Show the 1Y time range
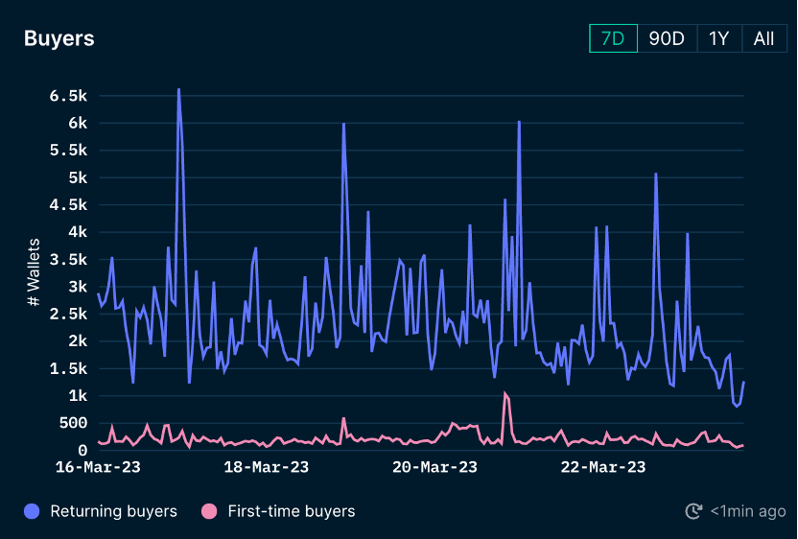Screen dimensions: 798x539 (x=718, y=38)
